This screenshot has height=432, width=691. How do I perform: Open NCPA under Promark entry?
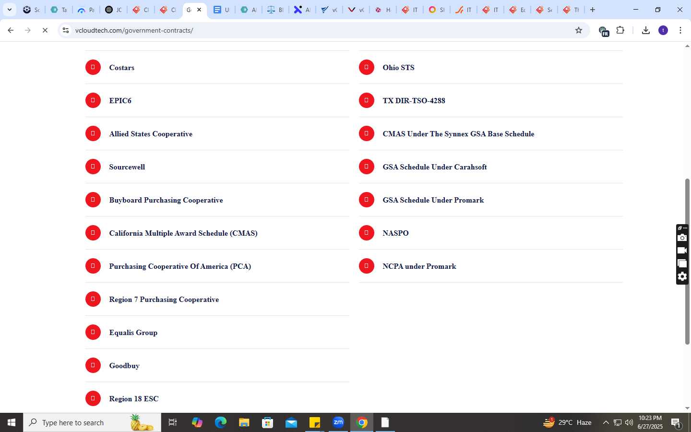pos(419,266)
